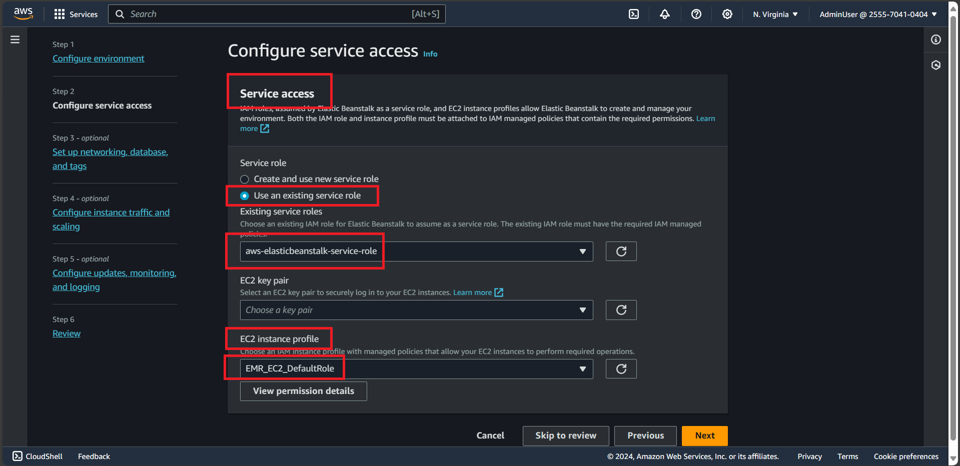The image size is (960, 466).
Task: Click the Feedback link in the footer
Action: (x=94, y=456)
